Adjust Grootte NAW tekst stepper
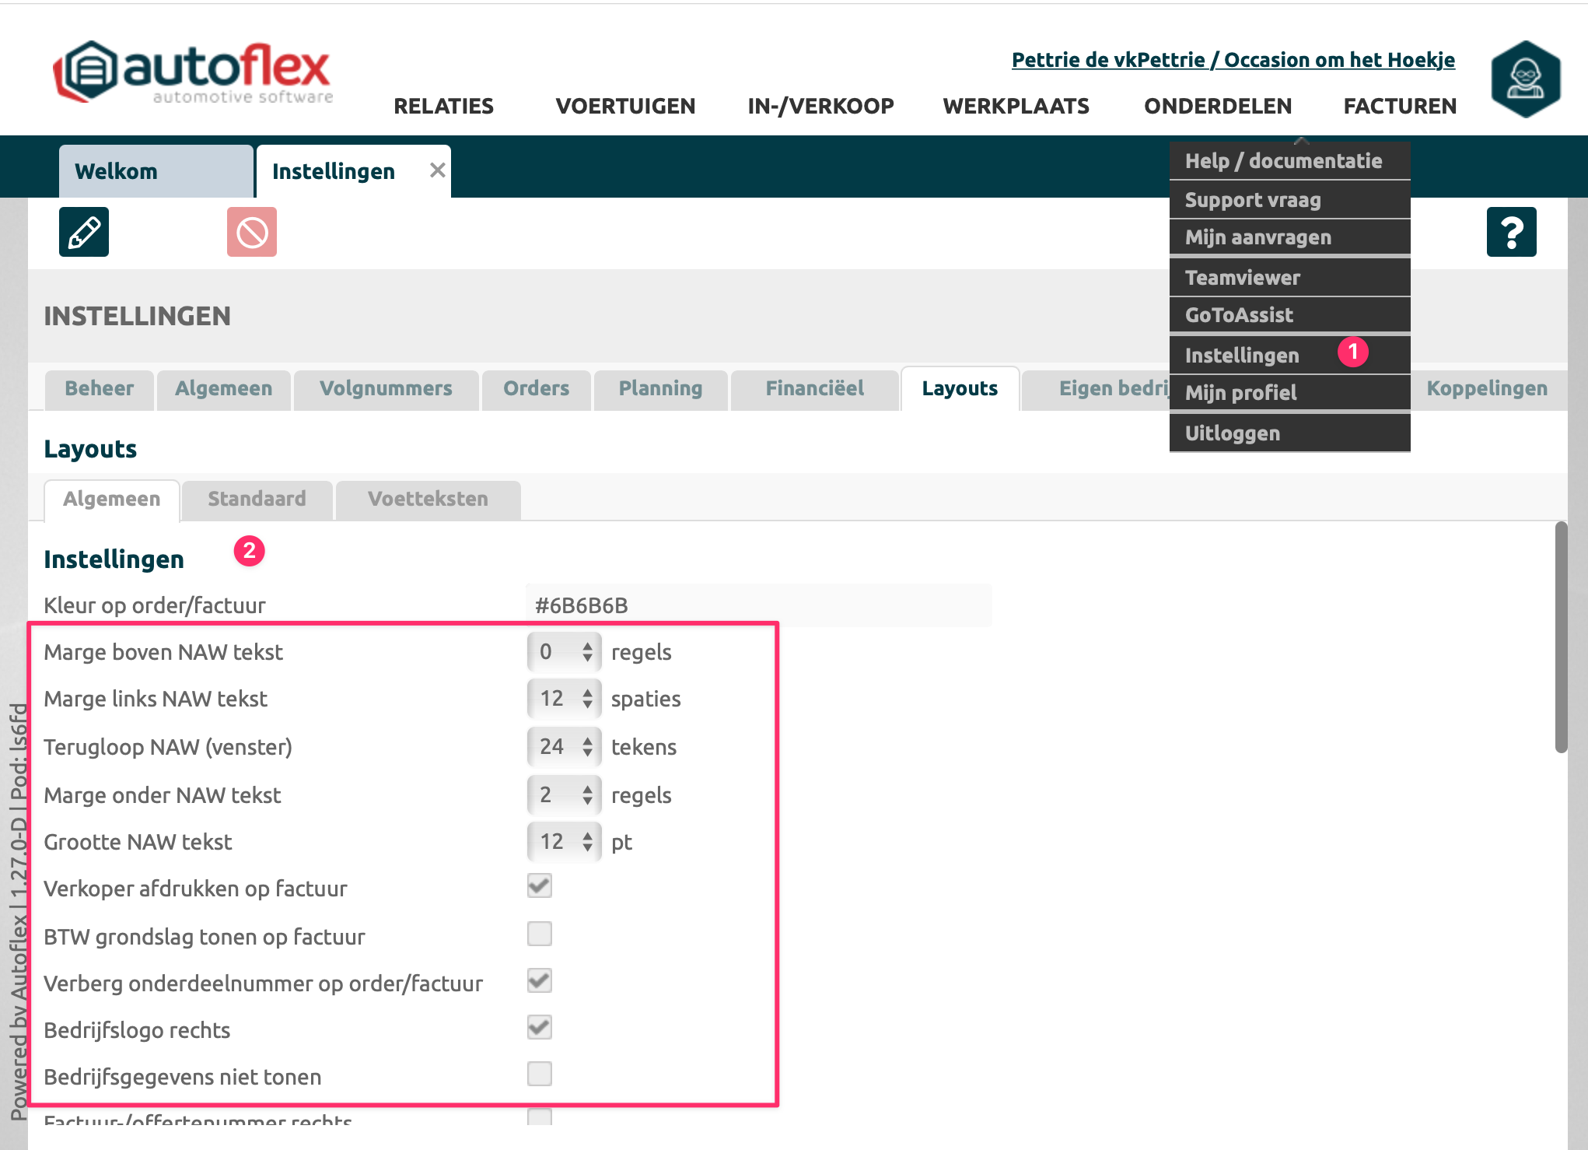Image resolution: width=1588 pixels, height=1150 pixels. click(587, 842)
